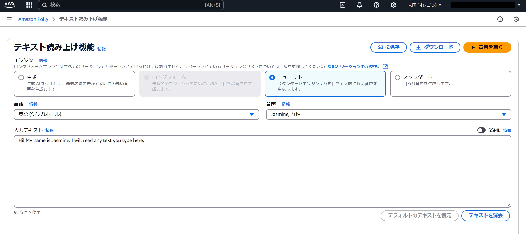
Task: Open the settings gear menu
Action: coord(394,5)
